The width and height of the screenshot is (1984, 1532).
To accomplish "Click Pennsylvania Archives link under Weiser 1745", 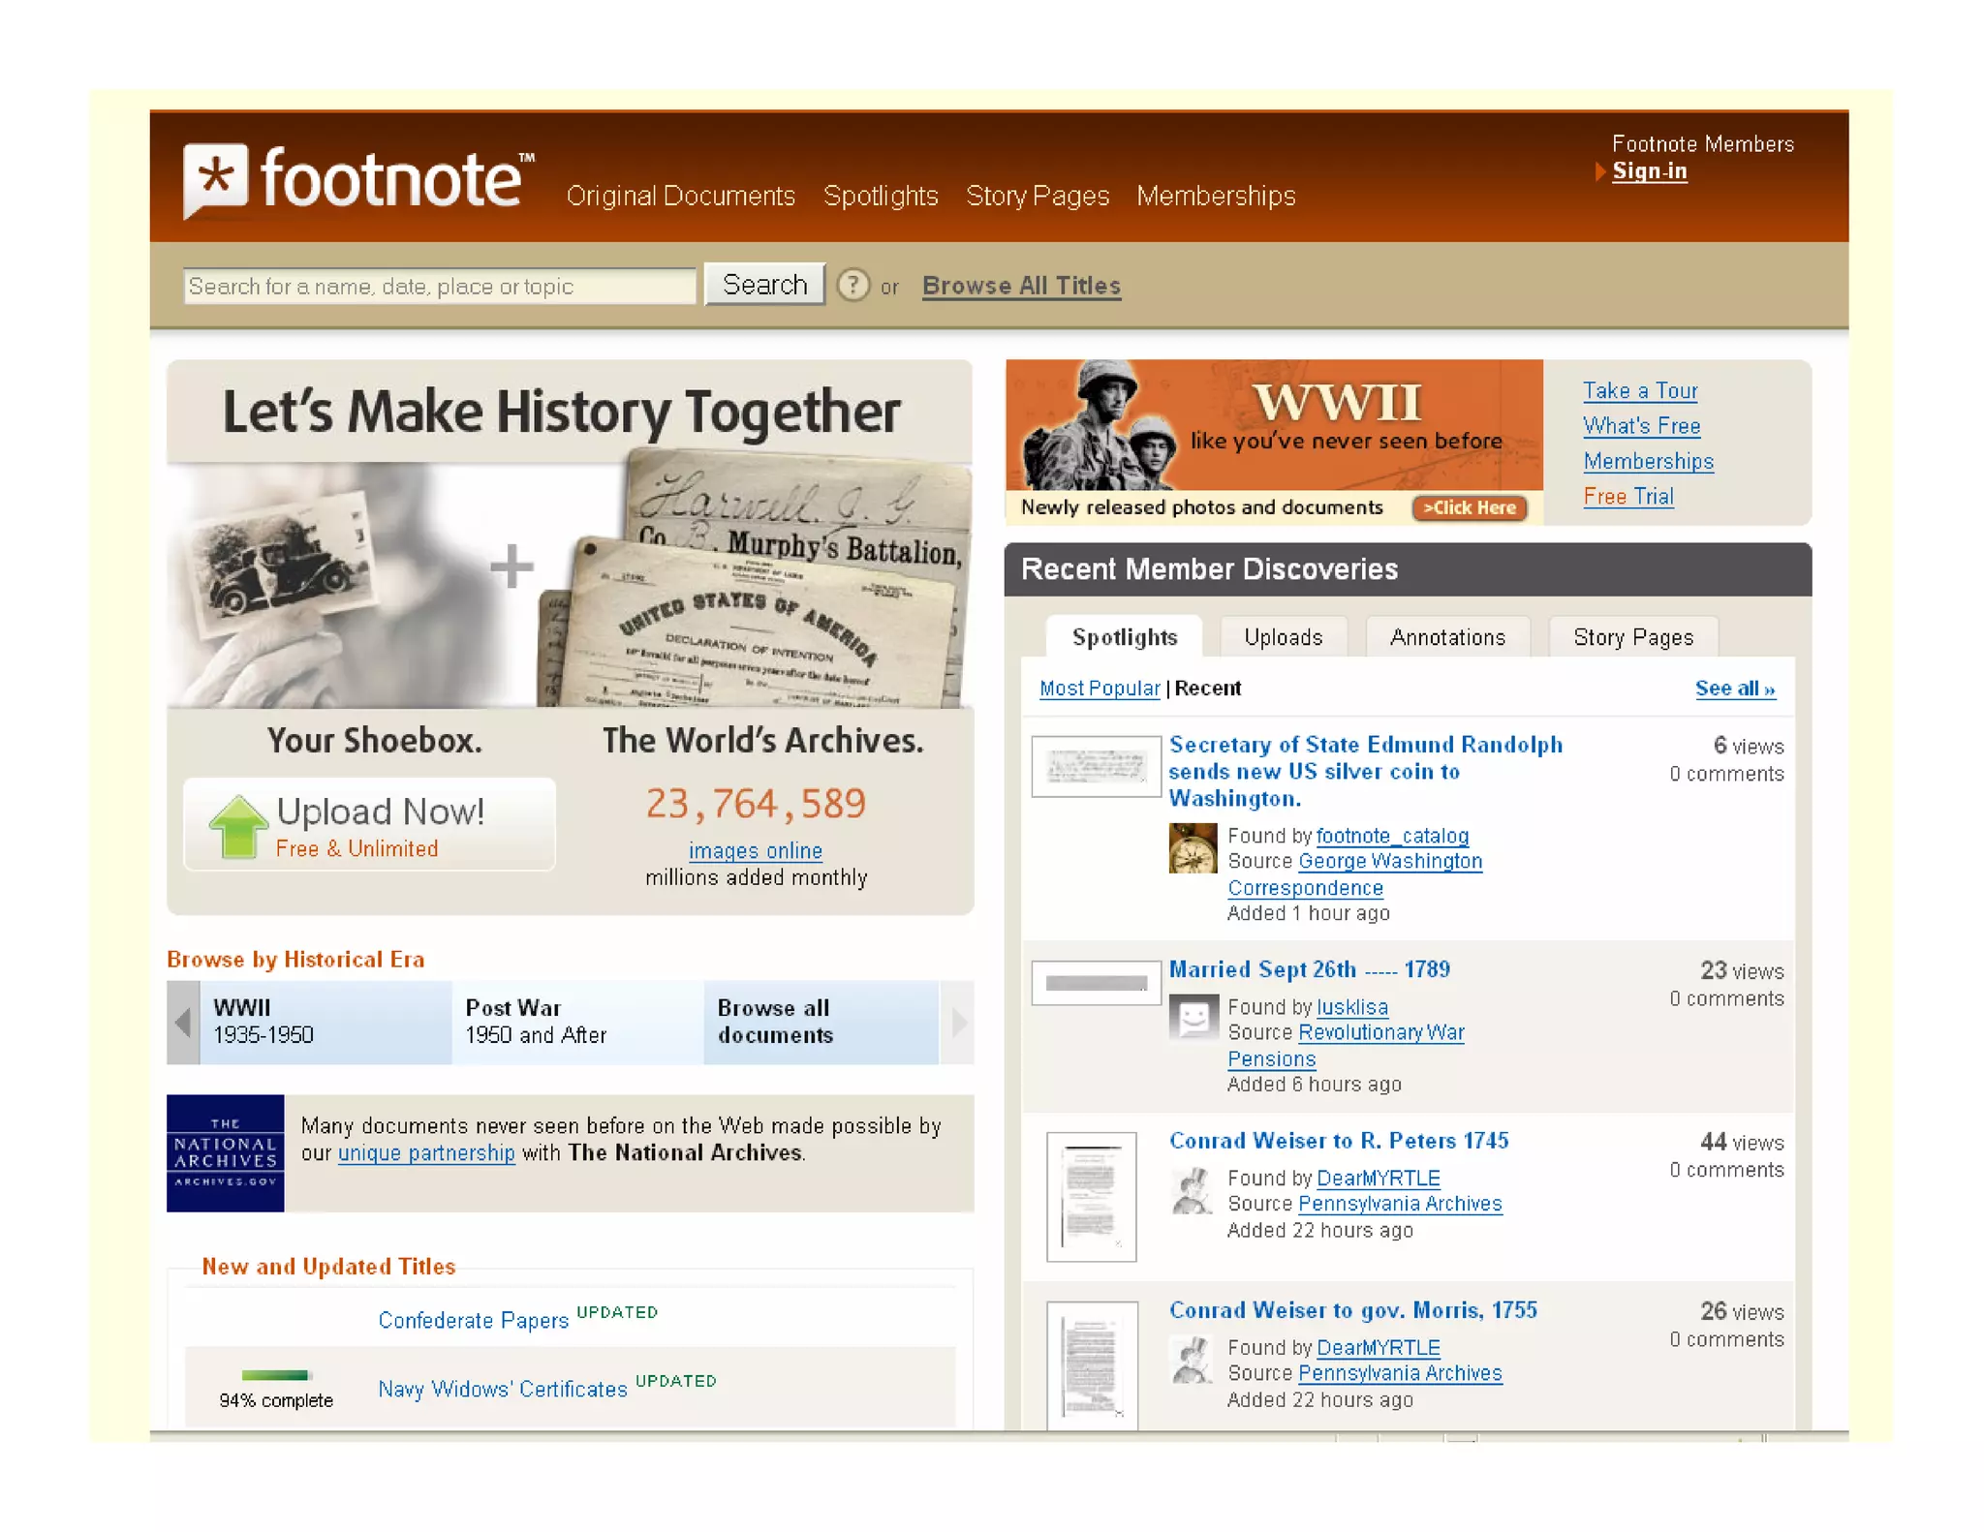I will point(1400,1204).
